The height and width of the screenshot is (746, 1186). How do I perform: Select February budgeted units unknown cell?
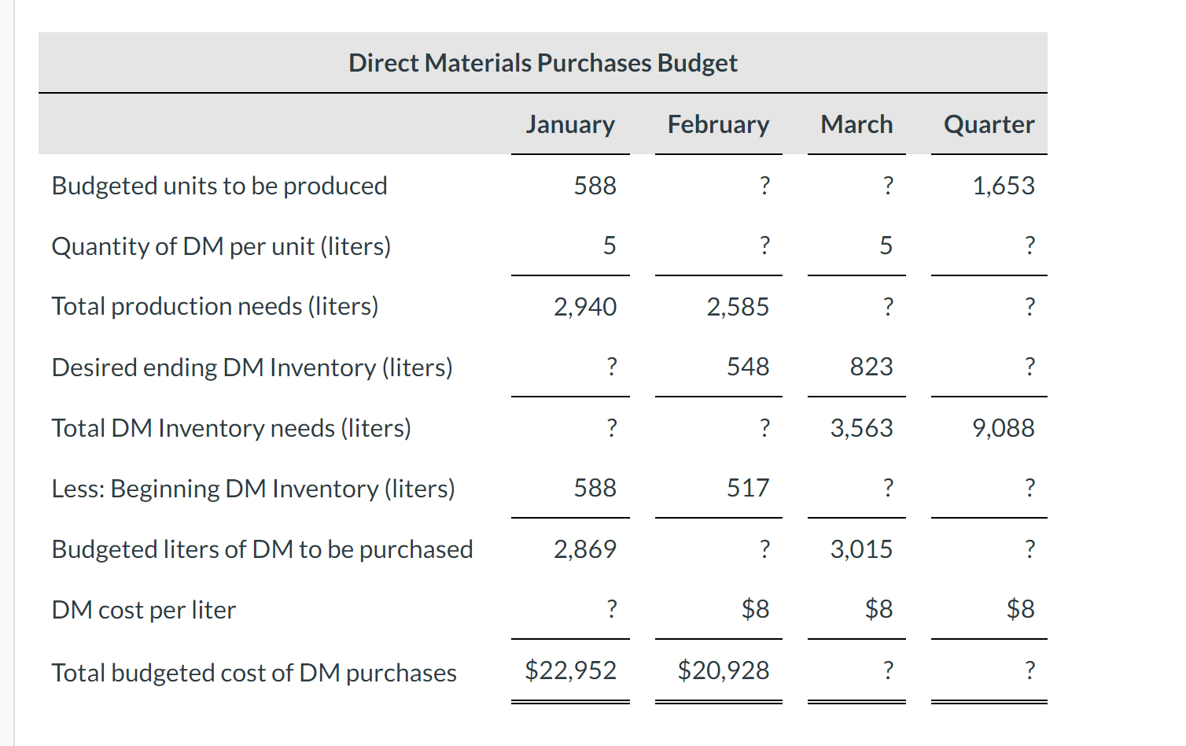(764, 186)
